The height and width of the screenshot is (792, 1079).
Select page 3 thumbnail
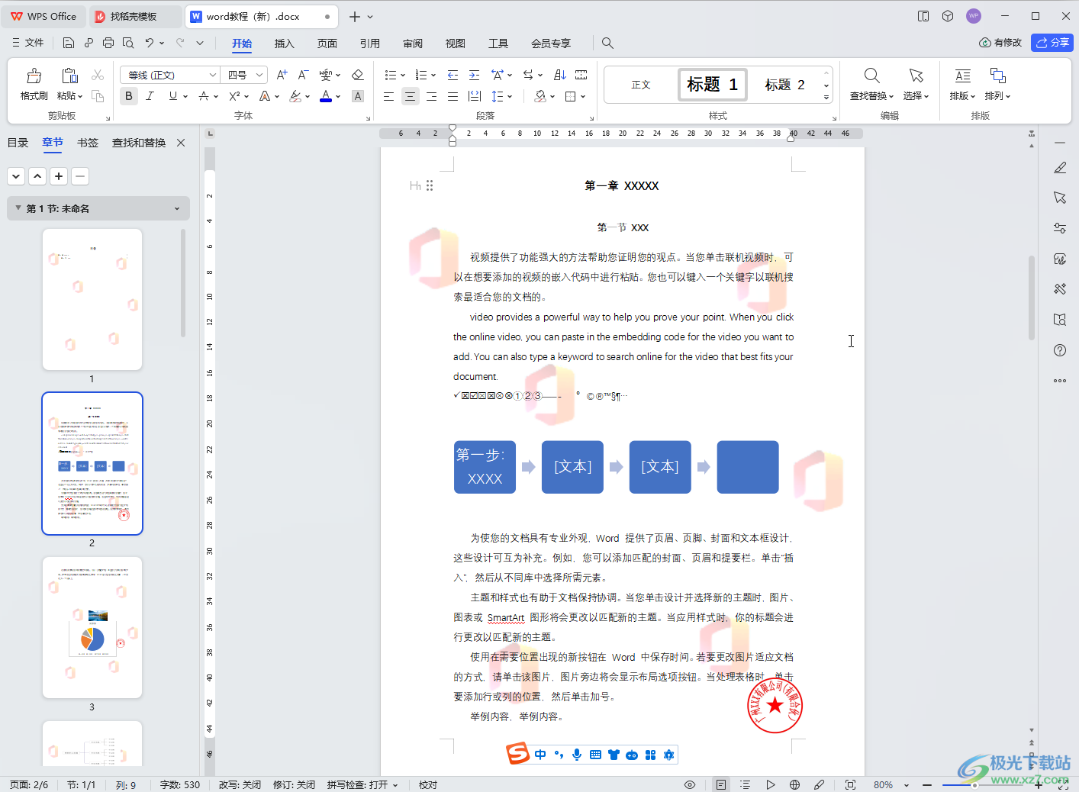(x=92, y=627)
